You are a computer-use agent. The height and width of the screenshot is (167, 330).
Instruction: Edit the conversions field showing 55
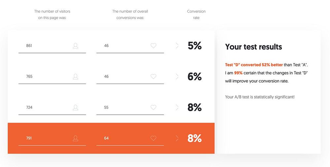coord(124,107)
